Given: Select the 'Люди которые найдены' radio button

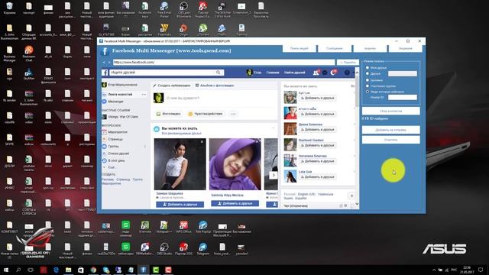Looking at the screenshot, I should (x=368, y=92).
